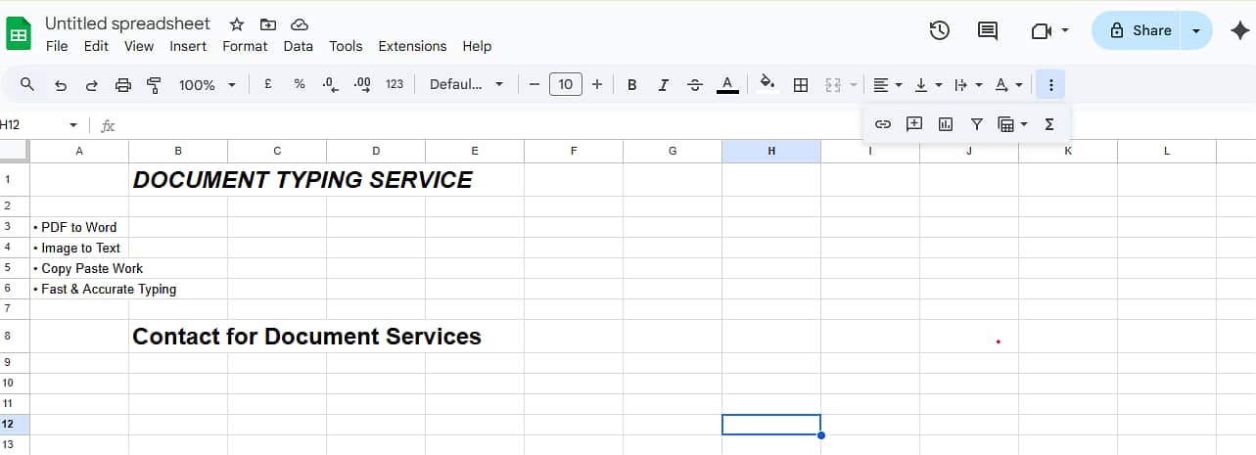Increase decimal places
This screenshot has height=455, width=1256.
(x=361, y=85)
